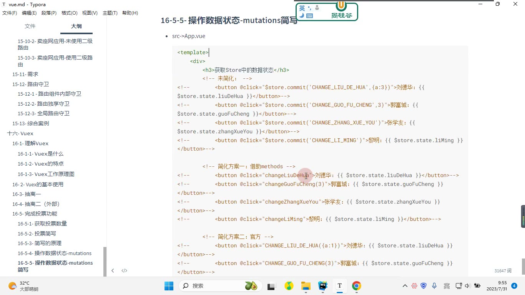The height and width of the screenshot is (295, 525).
Task: Open the Windows Start menu
Action: click(169, 286)
